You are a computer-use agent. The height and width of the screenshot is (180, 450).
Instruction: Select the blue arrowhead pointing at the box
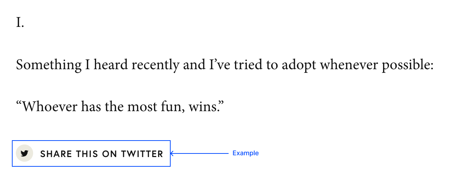[x=172, y=153]
